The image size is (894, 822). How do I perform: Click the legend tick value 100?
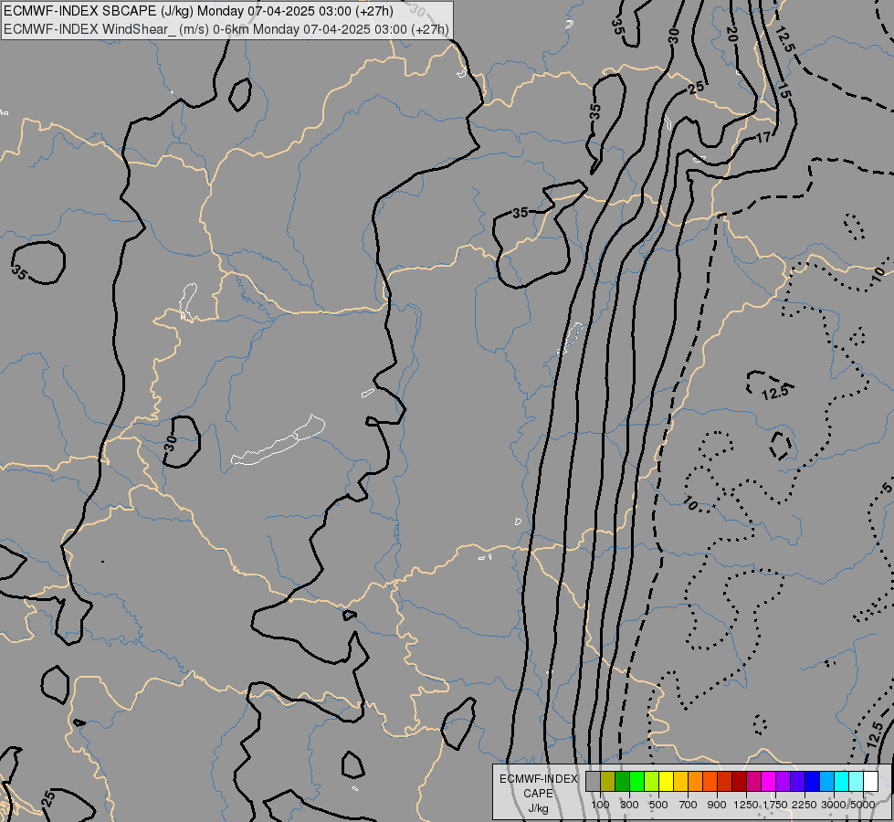point(600,805)
